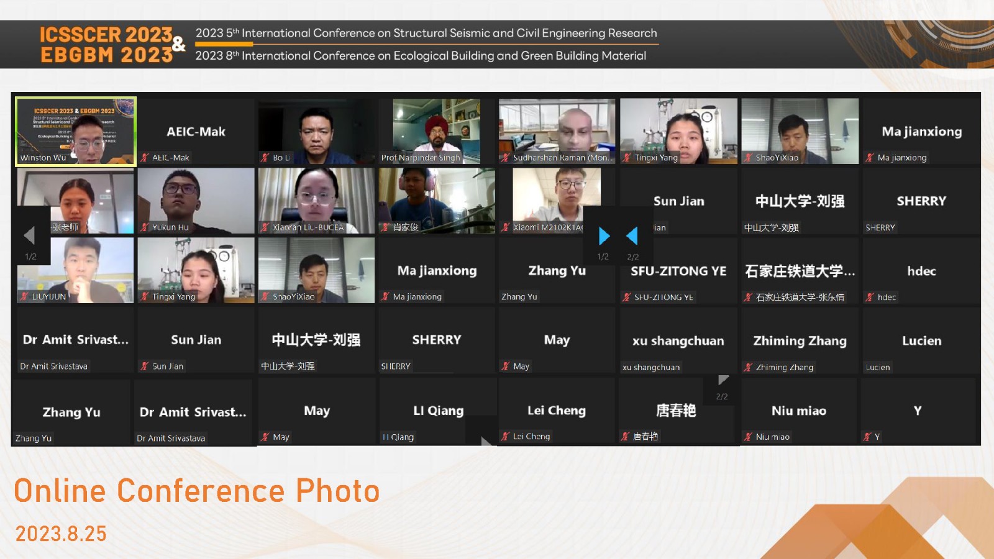Click the blue right-pointing next page arrow
The height and width of the screenshot is (559, 994).
(x=604, y=236)
